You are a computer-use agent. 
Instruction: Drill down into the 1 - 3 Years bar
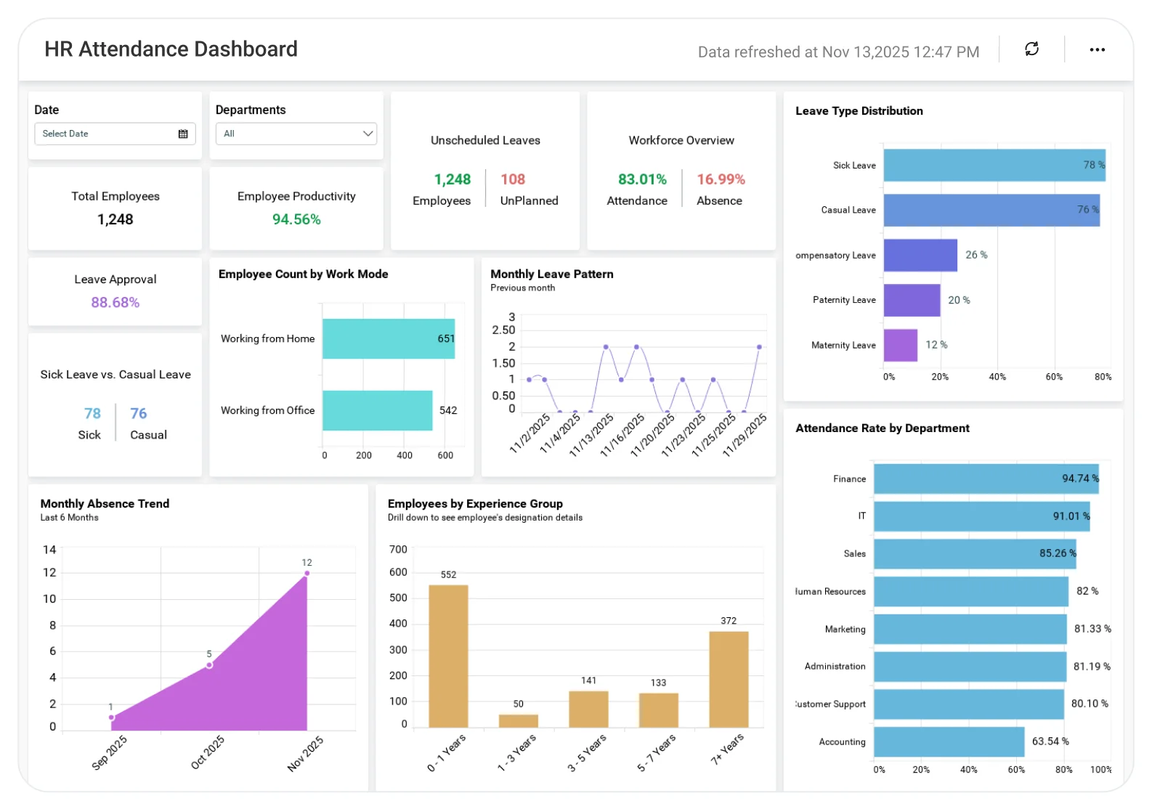coord(519,720)
